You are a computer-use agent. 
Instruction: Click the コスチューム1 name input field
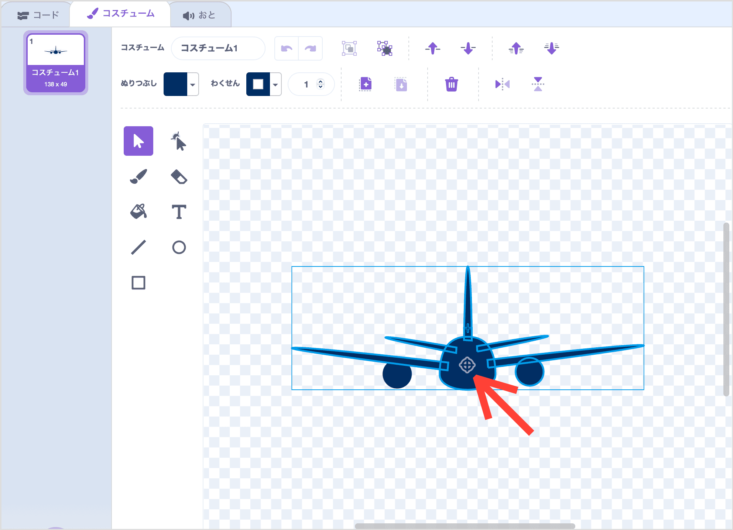[x=218, y=48]
